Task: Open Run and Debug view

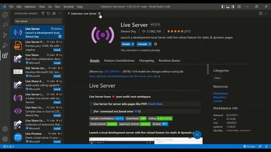Action: pos(5,45)
